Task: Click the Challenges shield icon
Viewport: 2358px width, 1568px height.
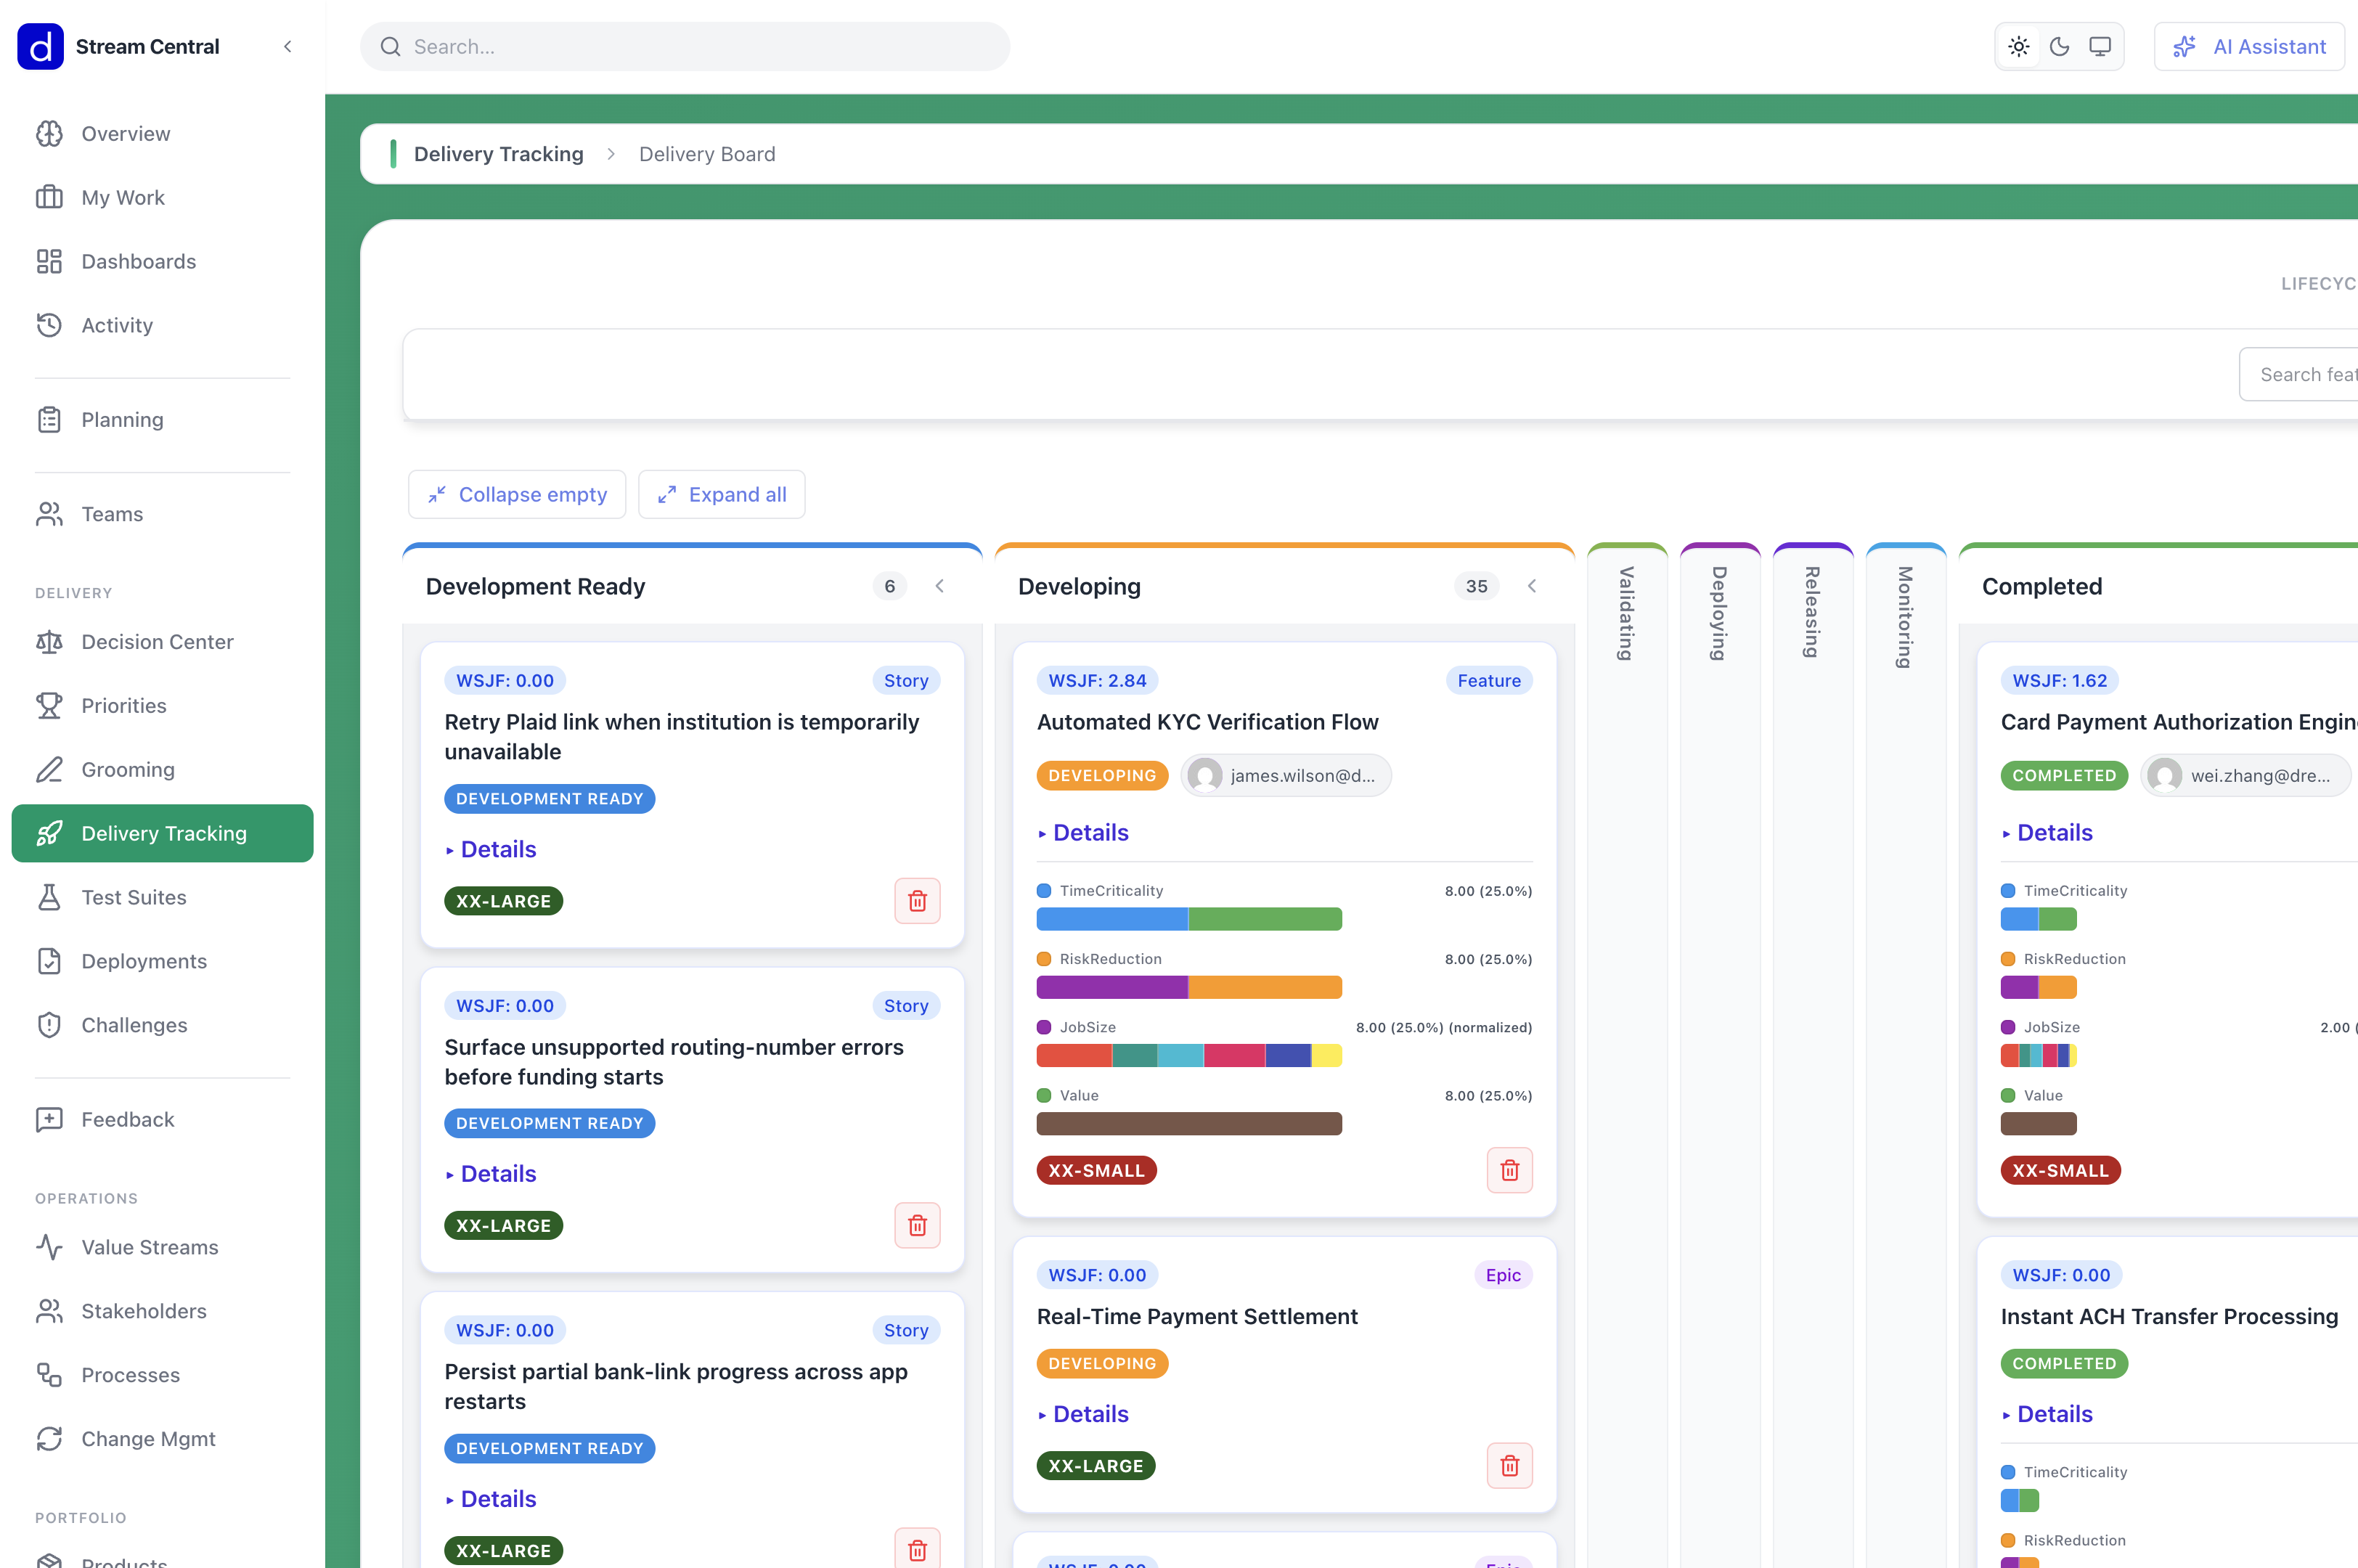Action: tap(49, 1026)
